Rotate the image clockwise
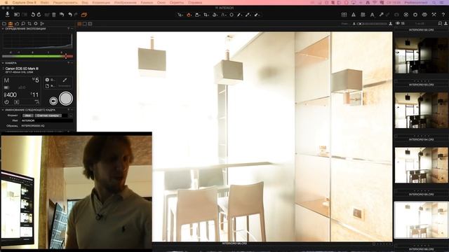The width and height of the screenshot is (449, 252). 39,15
